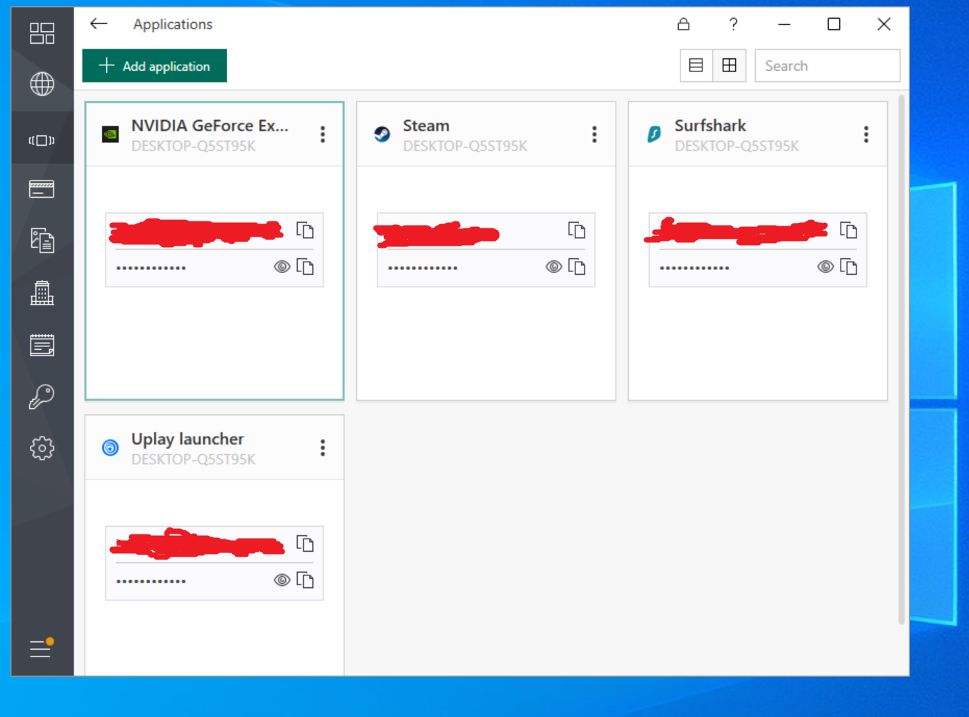Reveal the Uplay launcher password
Screen dimensions: 969x717
[282, 580]
